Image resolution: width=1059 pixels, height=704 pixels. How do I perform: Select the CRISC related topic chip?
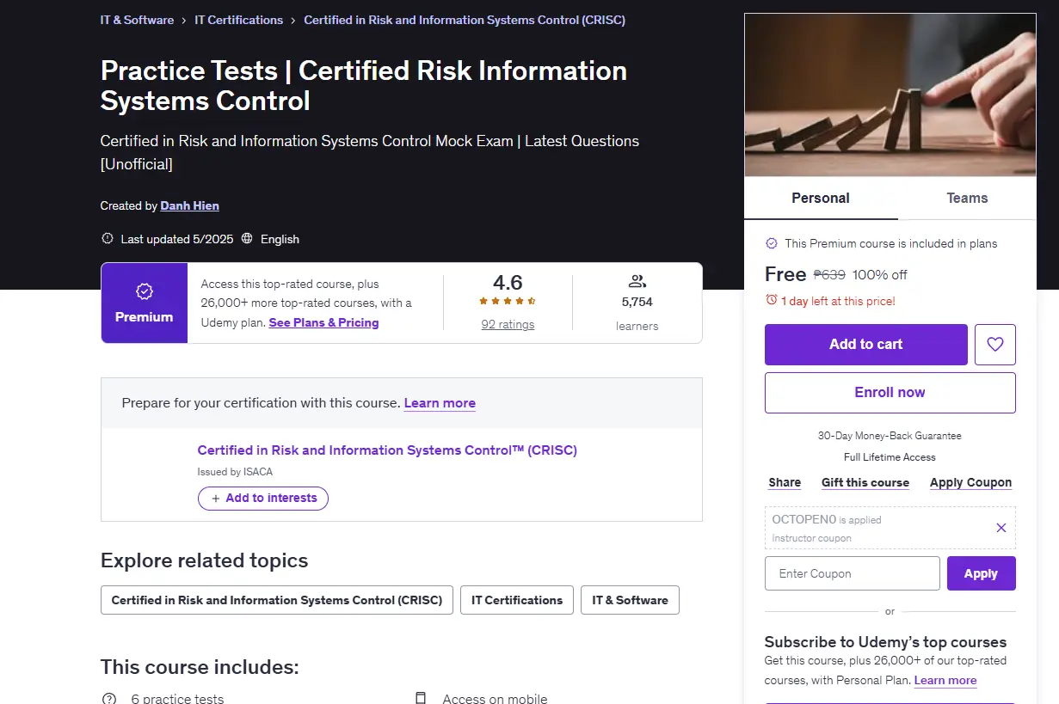click(x=277, y=600)
